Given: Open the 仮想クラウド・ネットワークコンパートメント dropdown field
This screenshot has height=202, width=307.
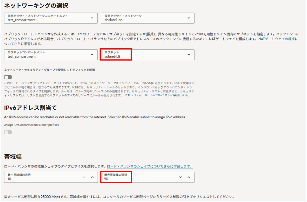Looking at the screenshot, I should click(x=45, y=18).
